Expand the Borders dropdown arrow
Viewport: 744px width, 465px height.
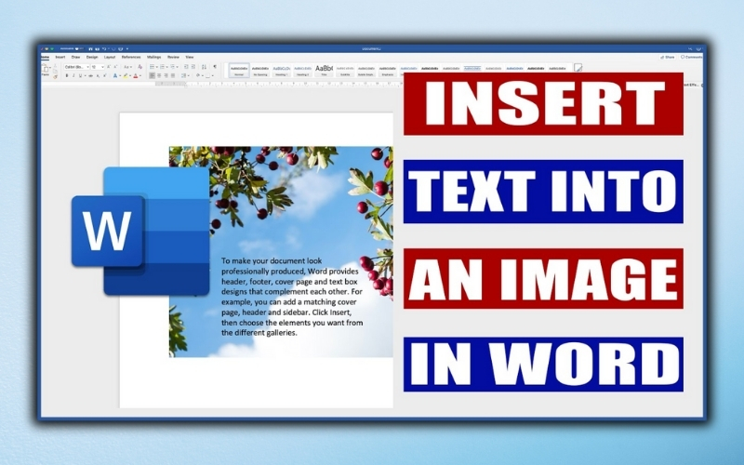213,75
